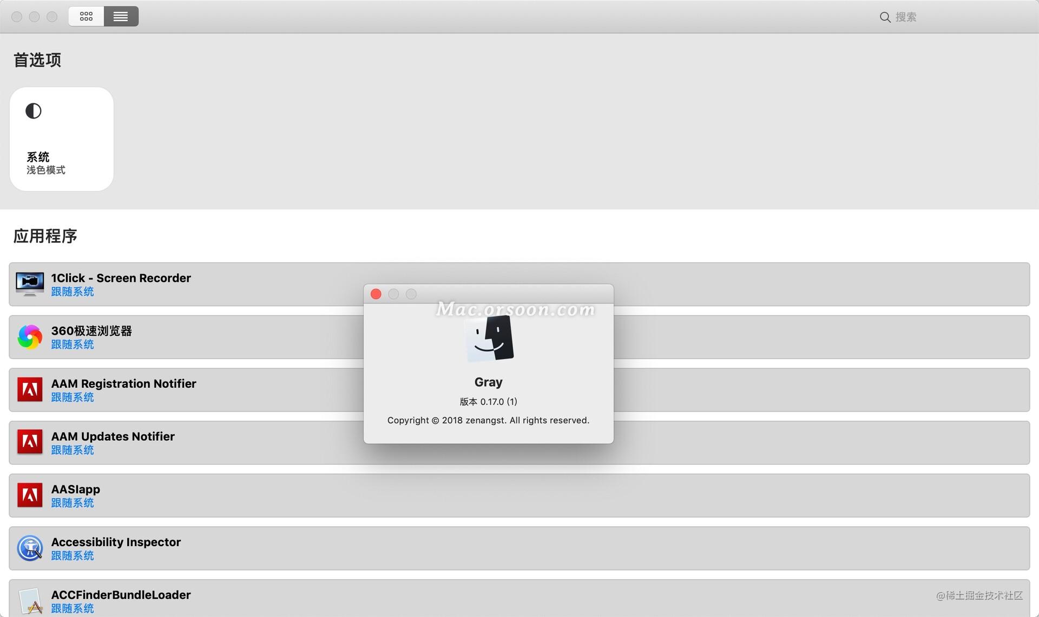Change 跟随系统 under AAM Registration Notifier
Screen dimensions: 1039x617
(x=73, y=397)
